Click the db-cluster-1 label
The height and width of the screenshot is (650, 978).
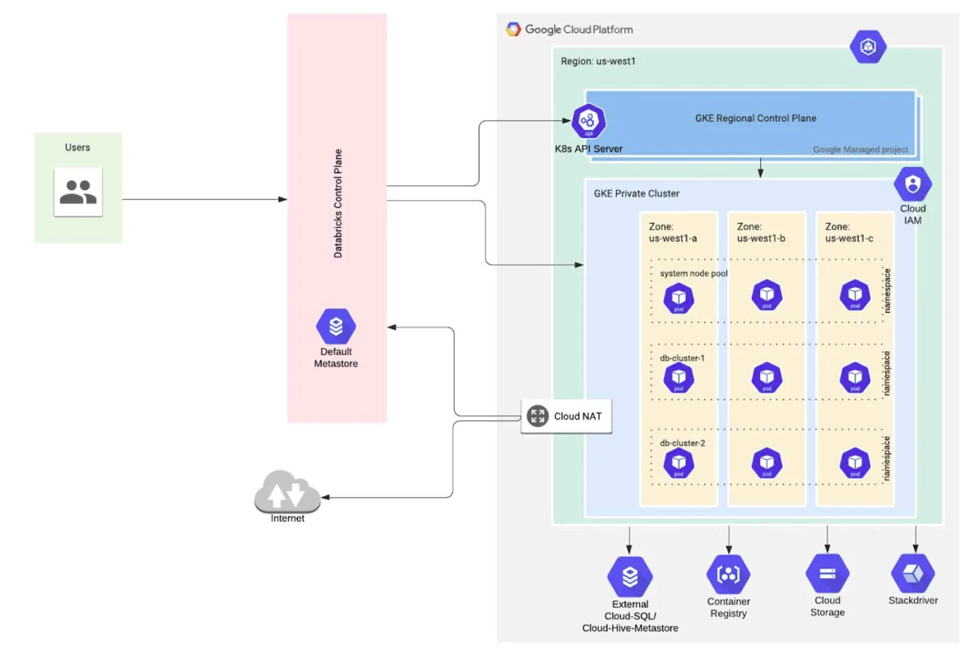point(682,358)
